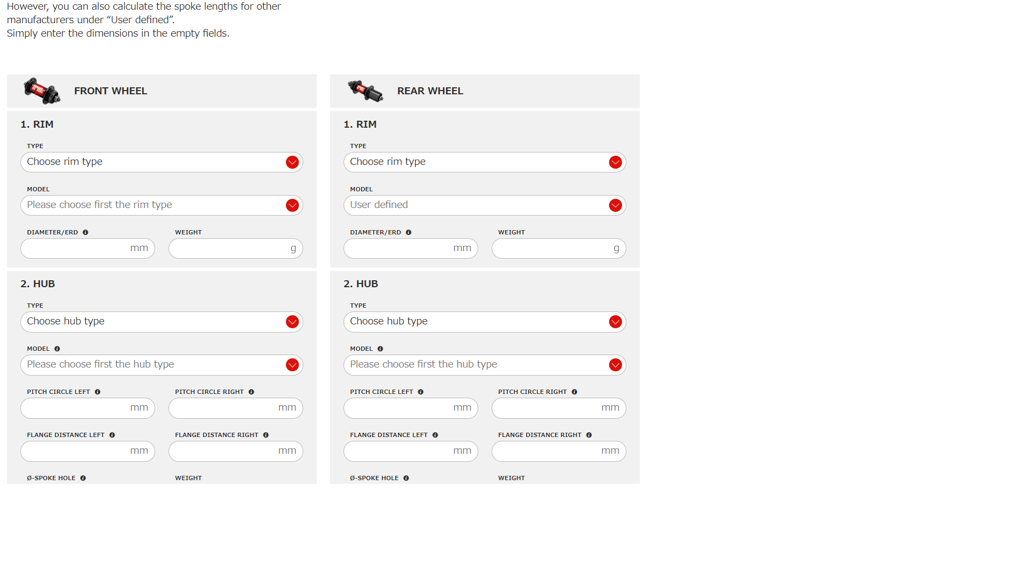Click rear Ø-Spoke Hole info icon

pyautogui.click(x=406, y=478)
